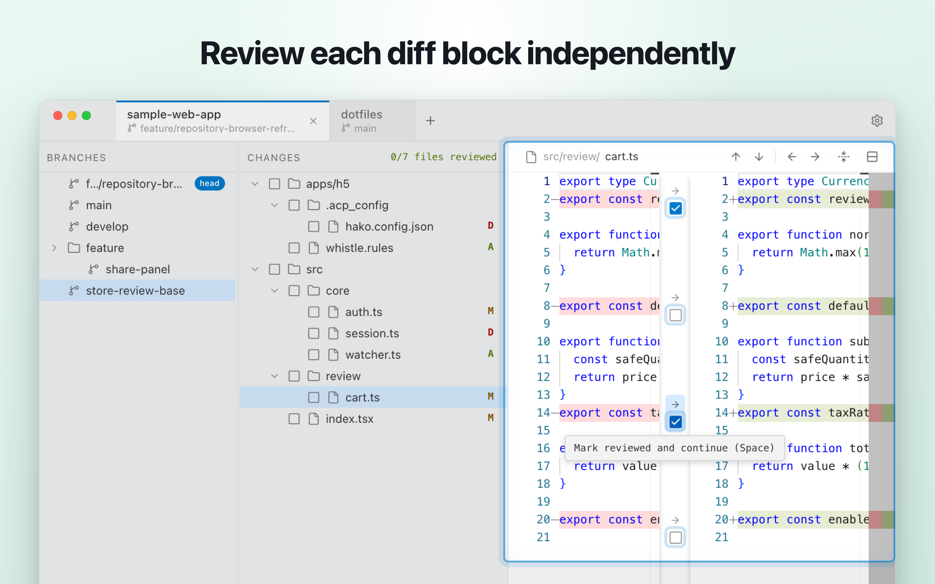
Task: Open settings gear icon
Action: [x=877, y=120]
